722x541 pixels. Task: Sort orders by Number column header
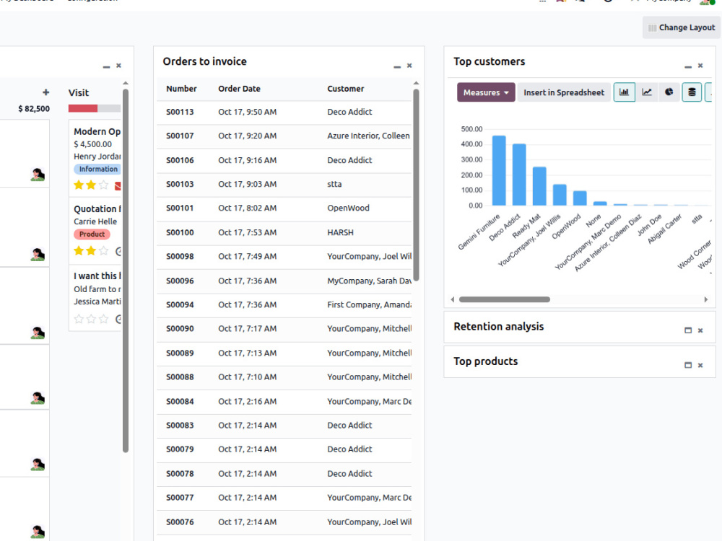(181, 89)
